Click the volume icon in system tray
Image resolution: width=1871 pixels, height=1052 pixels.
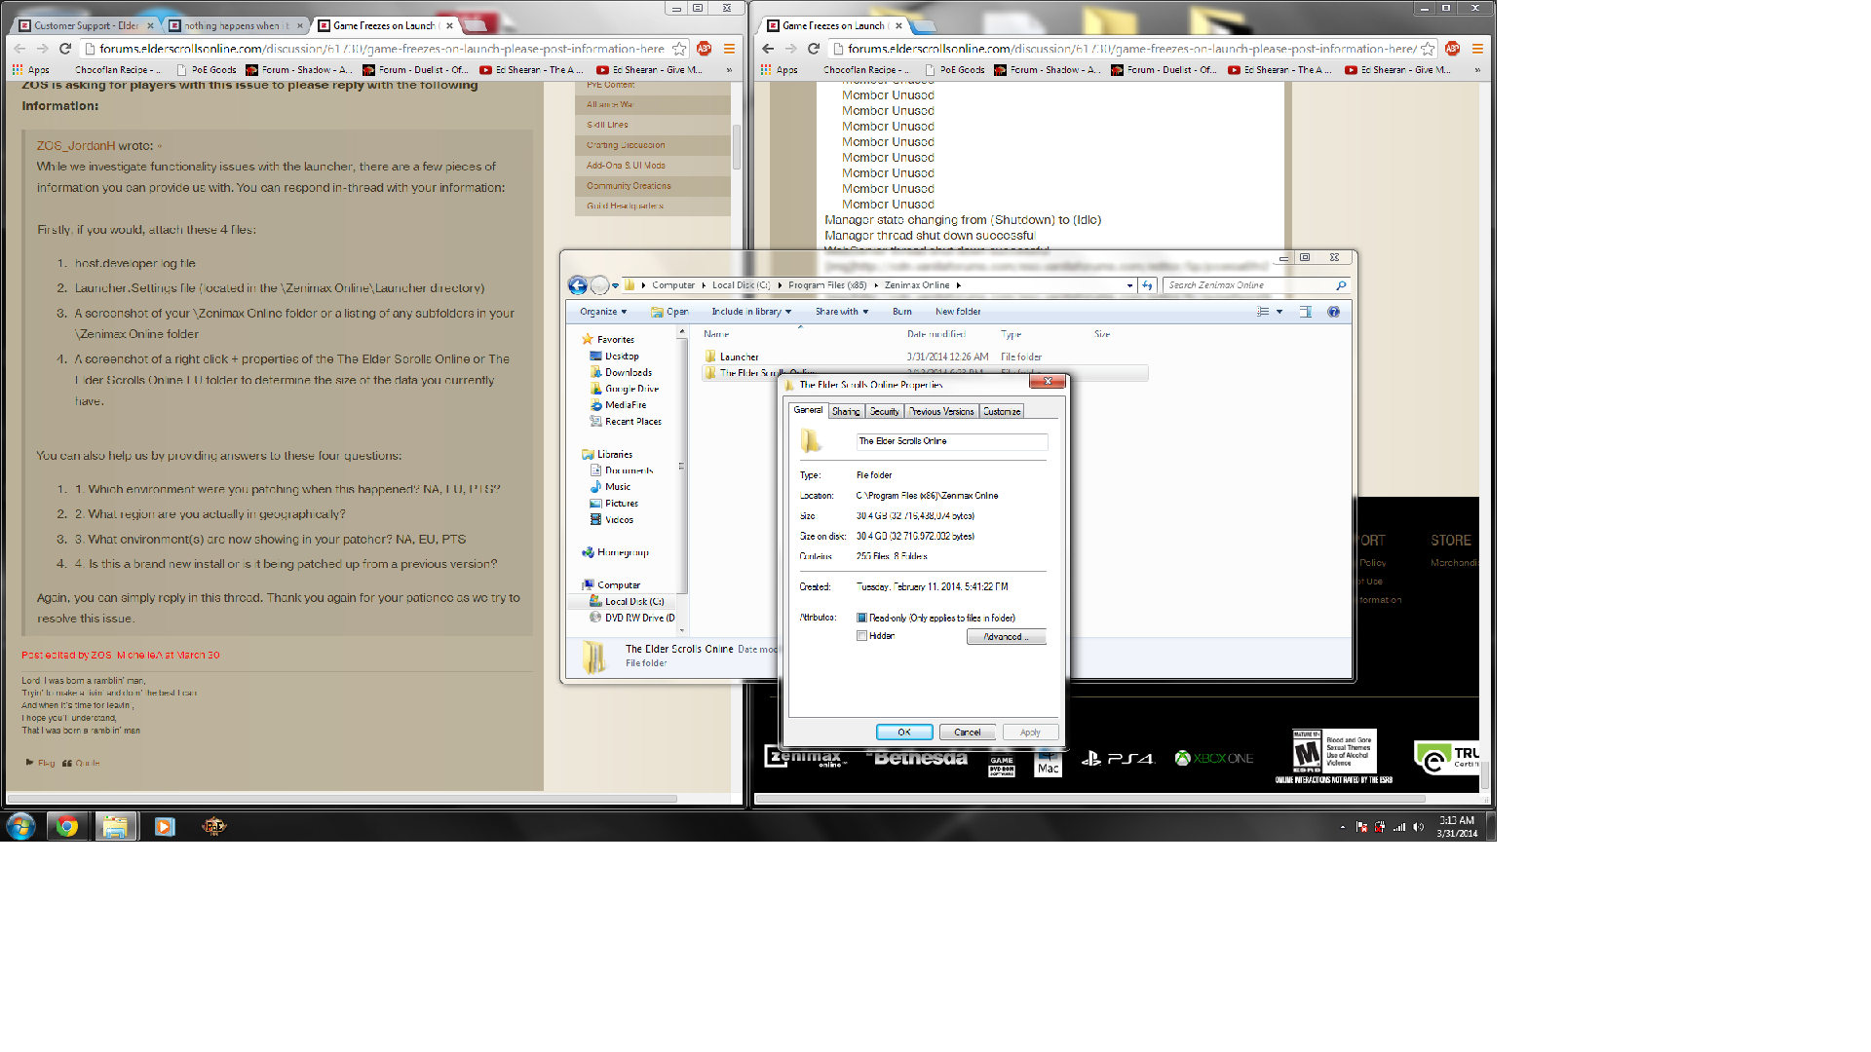pos(1419,827)
